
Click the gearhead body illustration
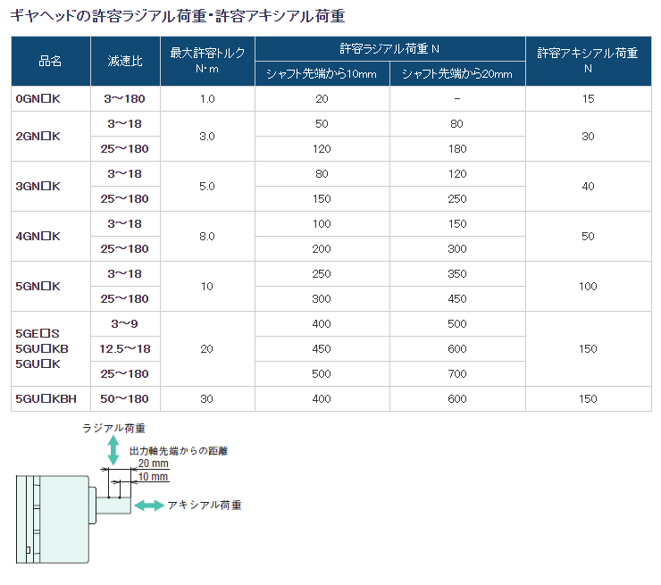point(52,519)
